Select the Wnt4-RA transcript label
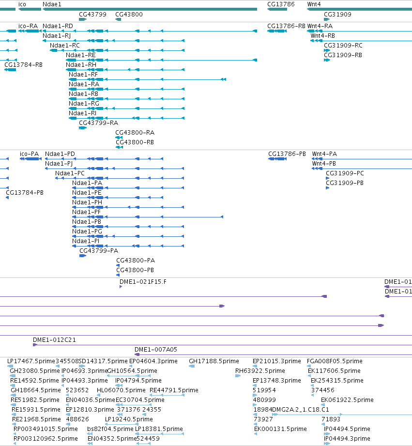412x446 pixels. coord(320,26)
